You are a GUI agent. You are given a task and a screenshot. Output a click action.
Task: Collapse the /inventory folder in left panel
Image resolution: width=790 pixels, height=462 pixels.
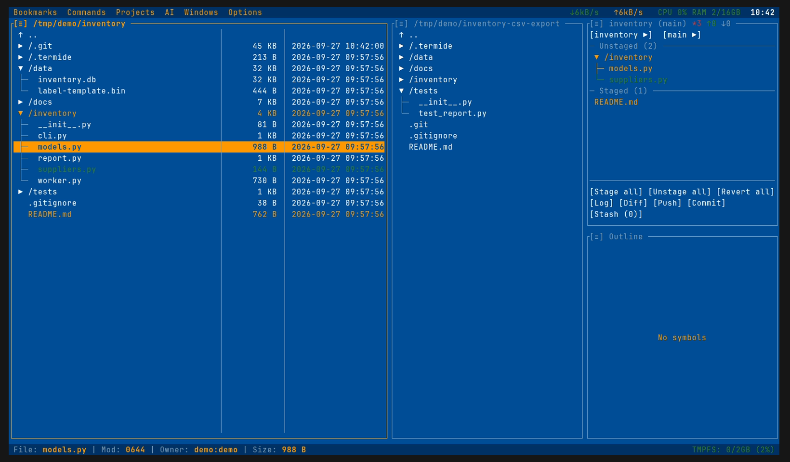click(x=21, y=113)
